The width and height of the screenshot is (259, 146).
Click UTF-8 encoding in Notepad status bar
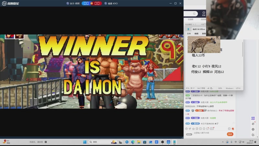coord(238,88)
